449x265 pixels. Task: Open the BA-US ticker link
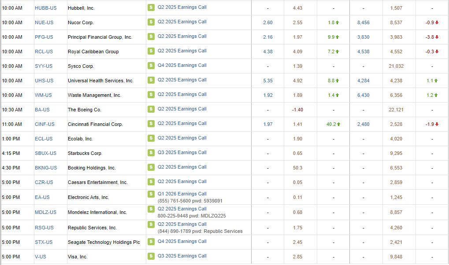point(42,110)
